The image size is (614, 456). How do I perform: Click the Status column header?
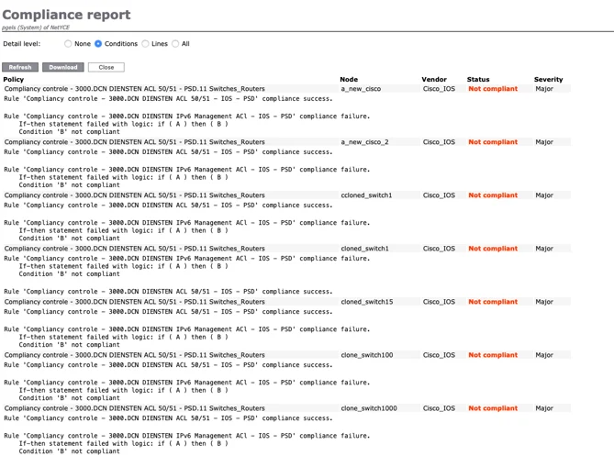tap(478, 80)
